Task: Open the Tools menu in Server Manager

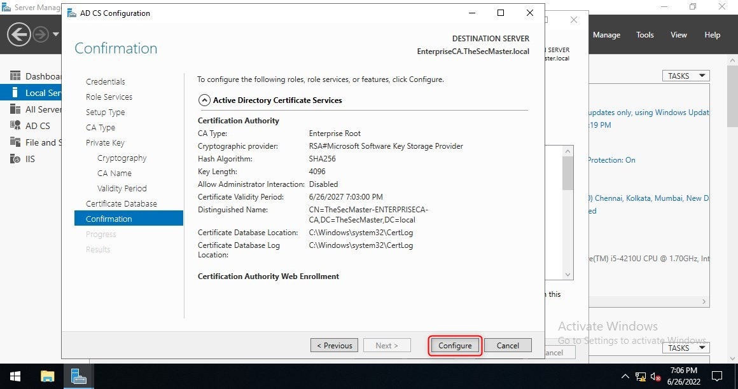Action: tap(645, 35)
